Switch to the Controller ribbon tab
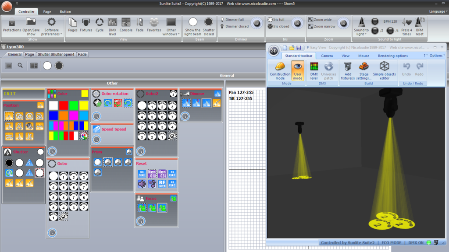Viewport: 449px width, 252px height. click(x=26, y=12)
